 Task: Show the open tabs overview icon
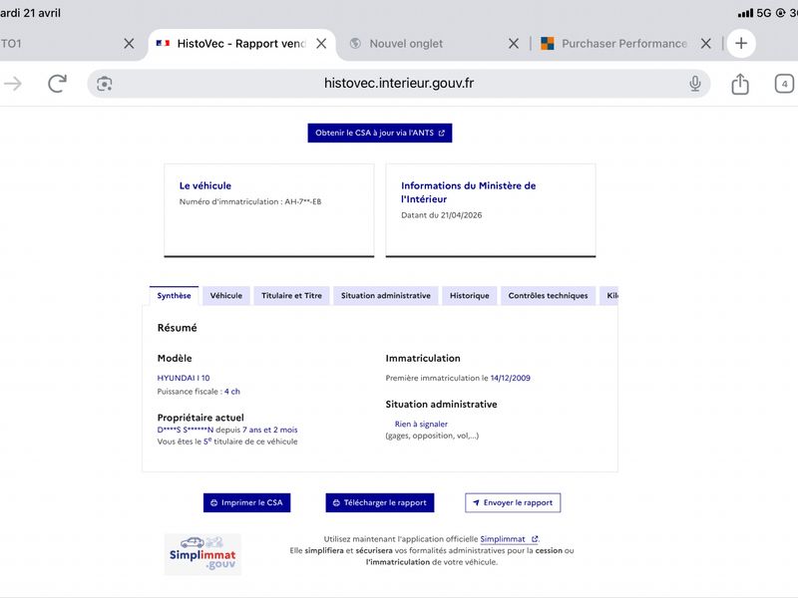point(784,84)
